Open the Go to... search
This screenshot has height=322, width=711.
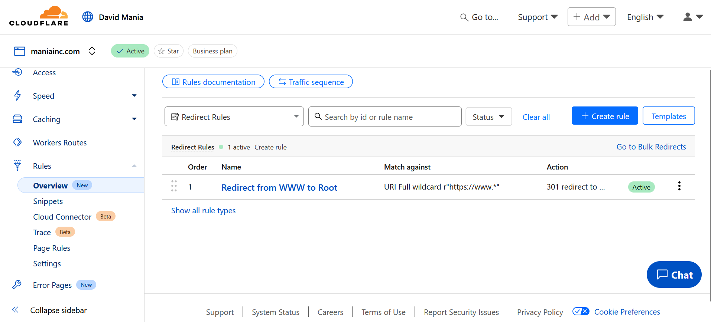pyautogui.click(x=479, y=17)
